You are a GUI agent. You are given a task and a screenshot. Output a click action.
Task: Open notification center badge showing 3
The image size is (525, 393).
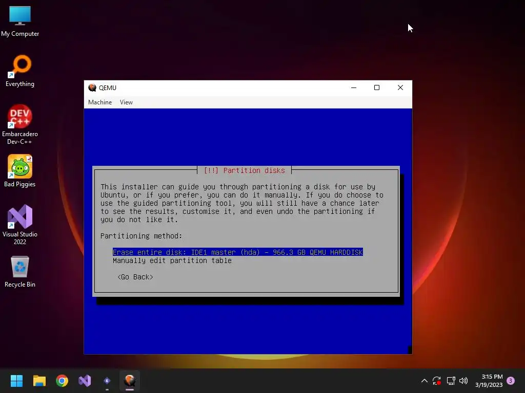coord(511,381)
